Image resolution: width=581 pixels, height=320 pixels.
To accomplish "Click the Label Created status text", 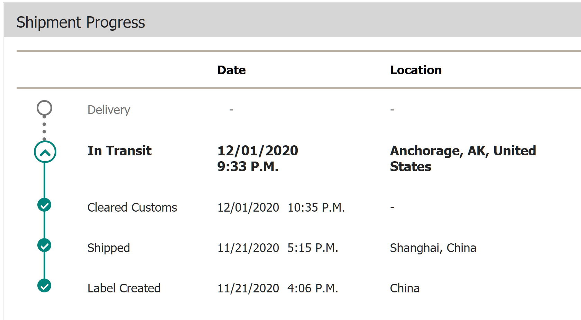I will coord(124,288).
